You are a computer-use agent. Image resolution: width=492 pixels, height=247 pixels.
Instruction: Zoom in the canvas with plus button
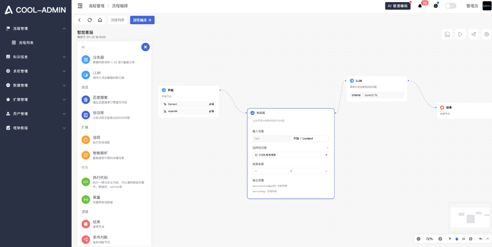click(440, 239)
